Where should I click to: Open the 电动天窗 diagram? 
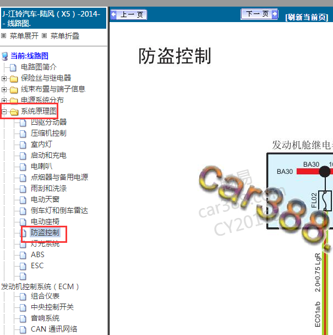click(45, 199)
